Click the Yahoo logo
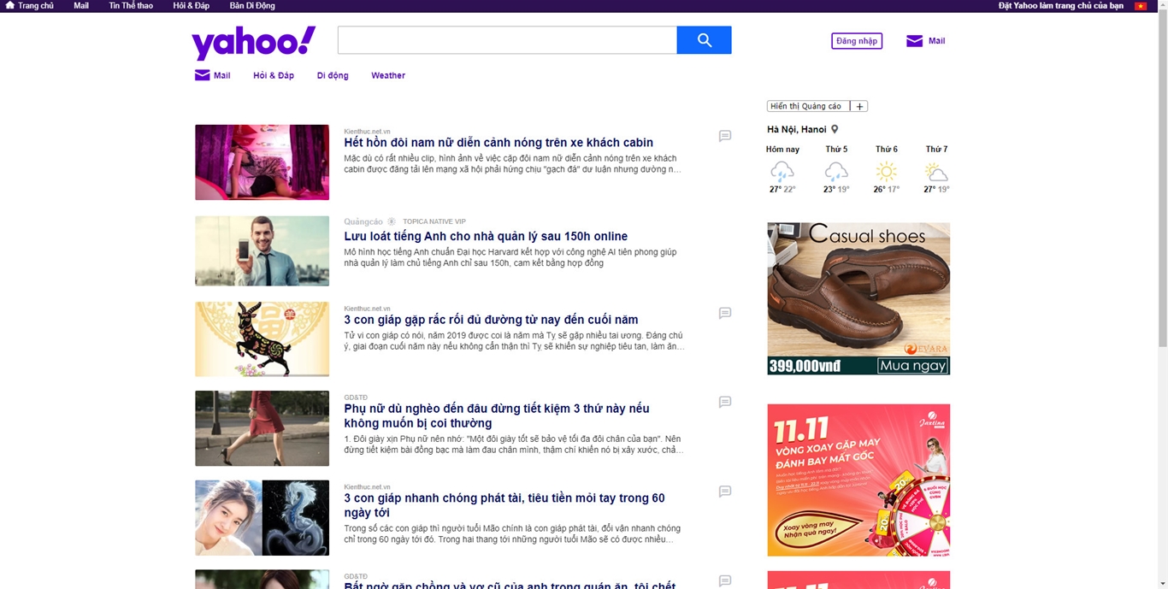Screen dimensions: 1168x589 click(253, 39)
